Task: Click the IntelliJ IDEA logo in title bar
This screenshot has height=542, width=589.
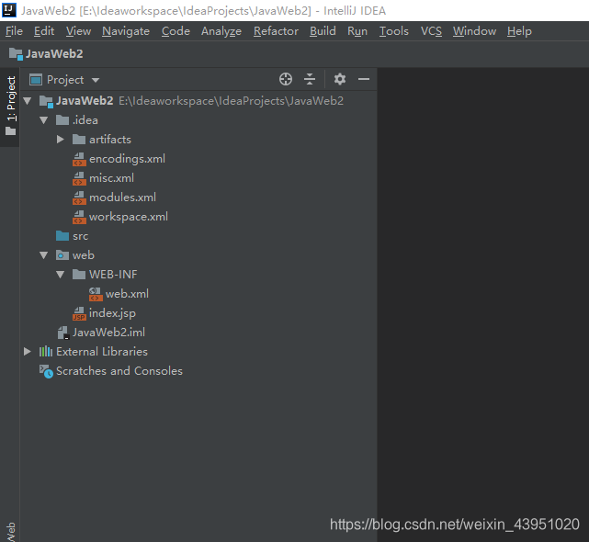Action: 9,10
